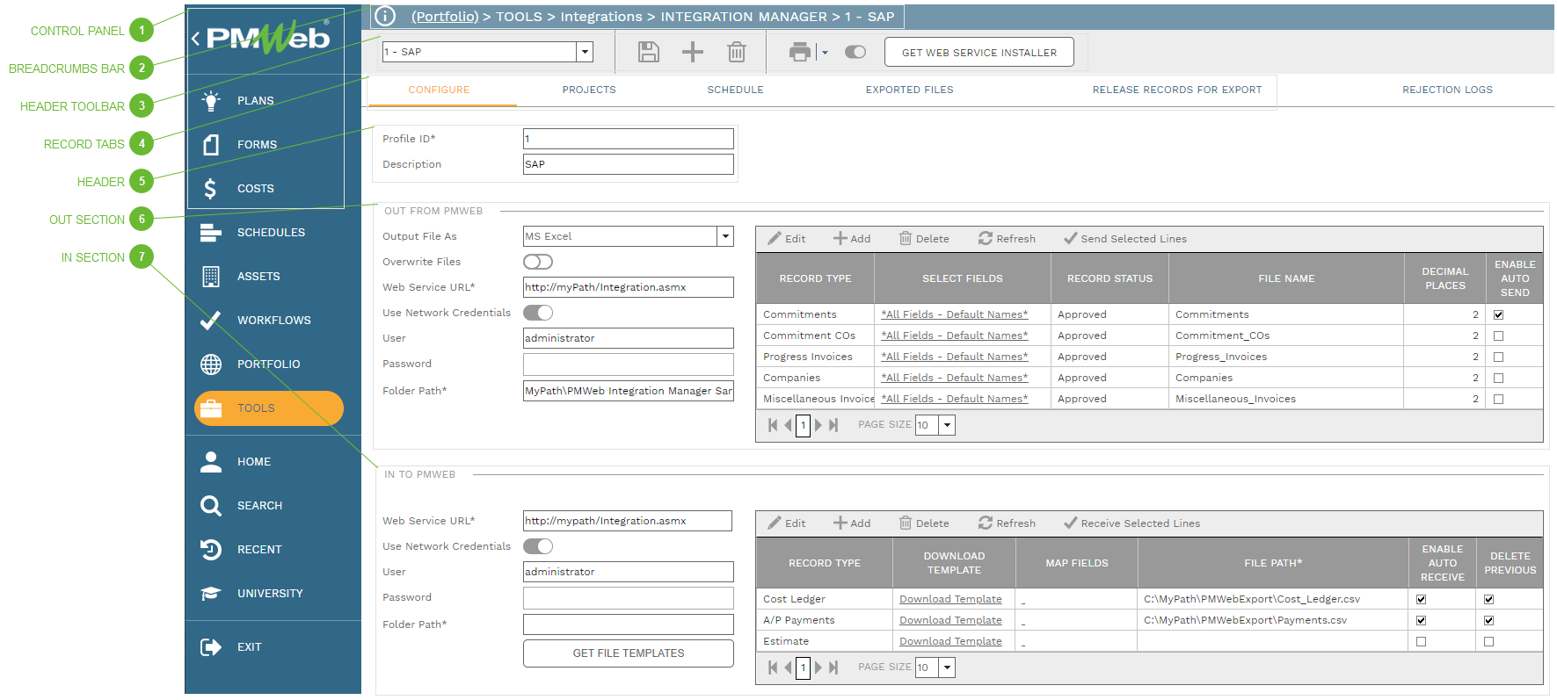This screenshot has height=700, width=1557.
Task: Open Workflows checkmark icon in sidebar
Action: pos(211,321)
